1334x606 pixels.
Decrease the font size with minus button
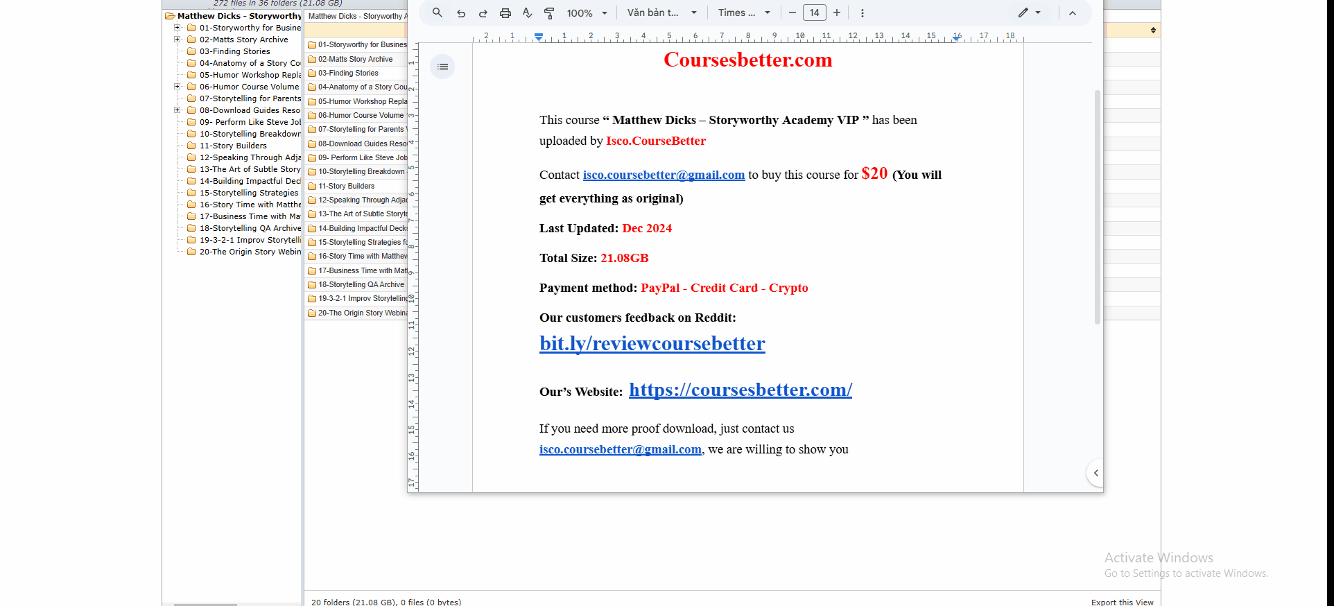click(x=792, y=13)
